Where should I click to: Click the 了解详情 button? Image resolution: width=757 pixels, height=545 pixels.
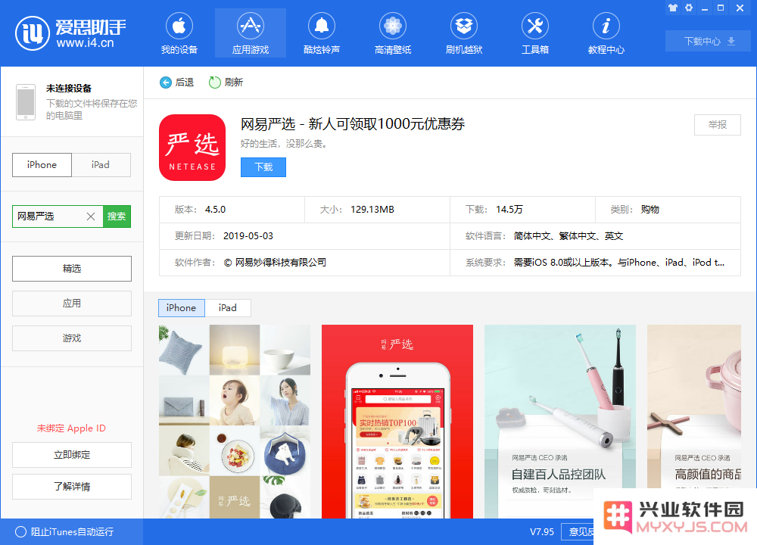(72, 487)
